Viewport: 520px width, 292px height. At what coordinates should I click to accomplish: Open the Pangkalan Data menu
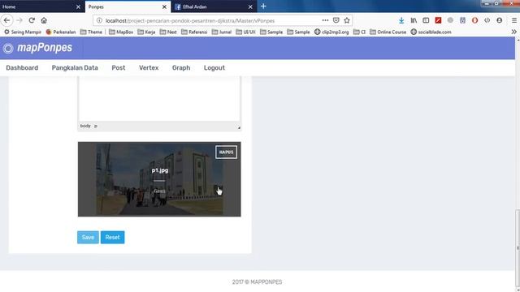75,68
